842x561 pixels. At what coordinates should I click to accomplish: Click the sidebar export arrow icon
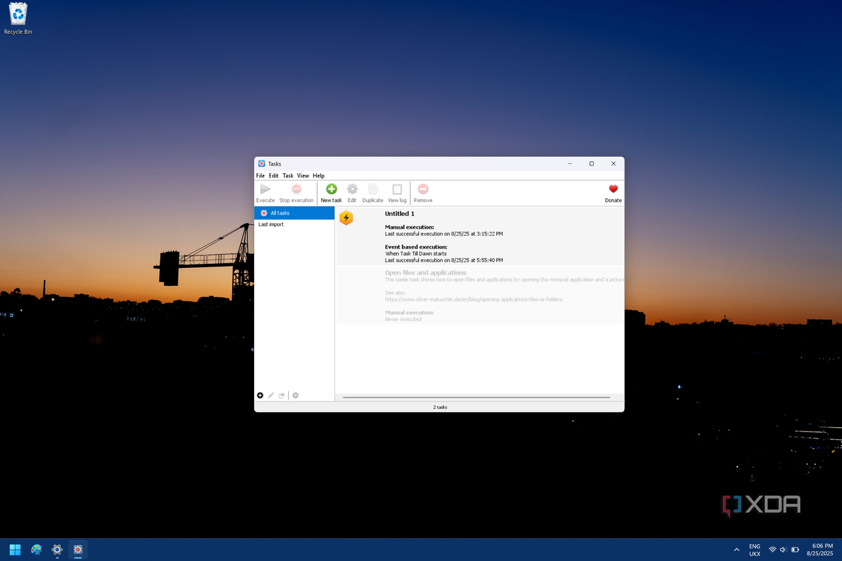click(281, 395)
